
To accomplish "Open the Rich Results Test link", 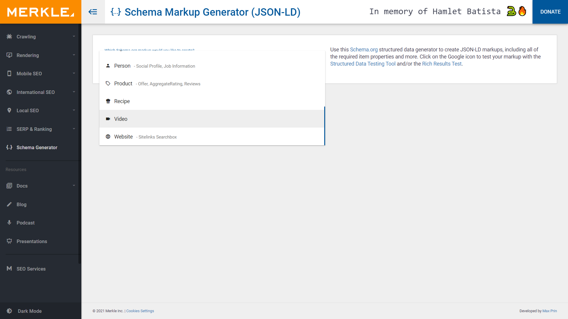I will coord(442,64).
